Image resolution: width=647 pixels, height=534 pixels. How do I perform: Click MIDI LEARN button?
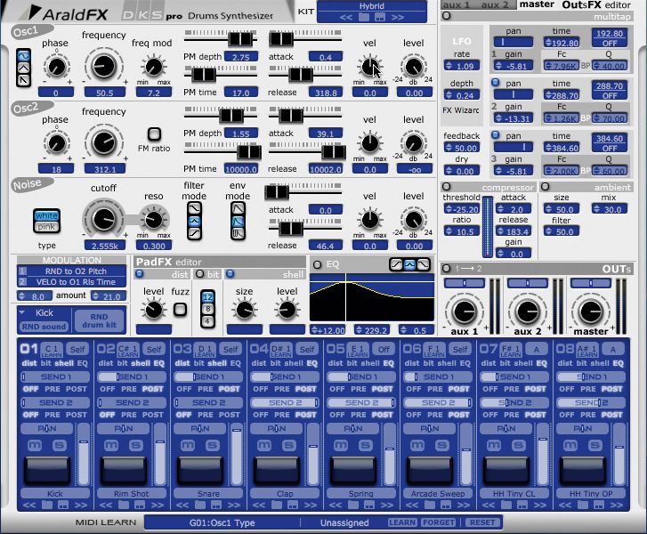point(402,522)
